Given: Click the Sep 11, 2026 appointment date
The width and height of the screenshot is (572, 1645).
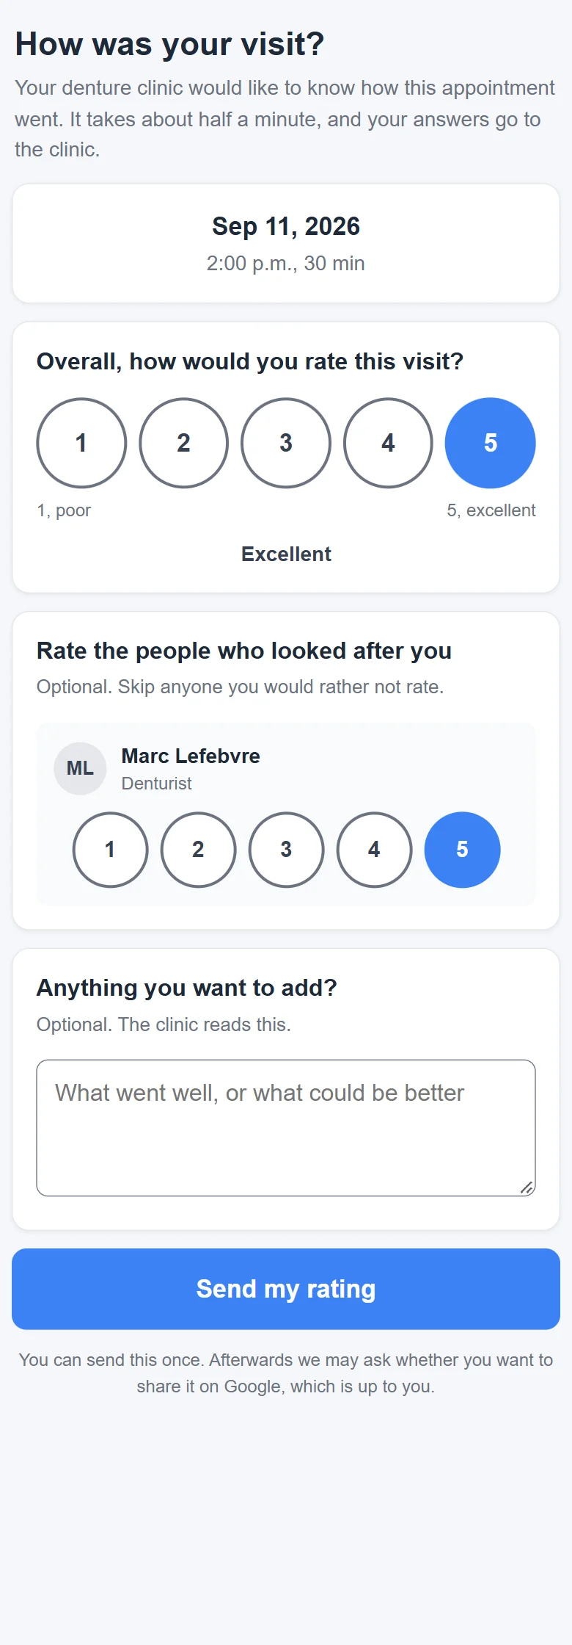Looking at the screenshot, I should pos(286,226).
